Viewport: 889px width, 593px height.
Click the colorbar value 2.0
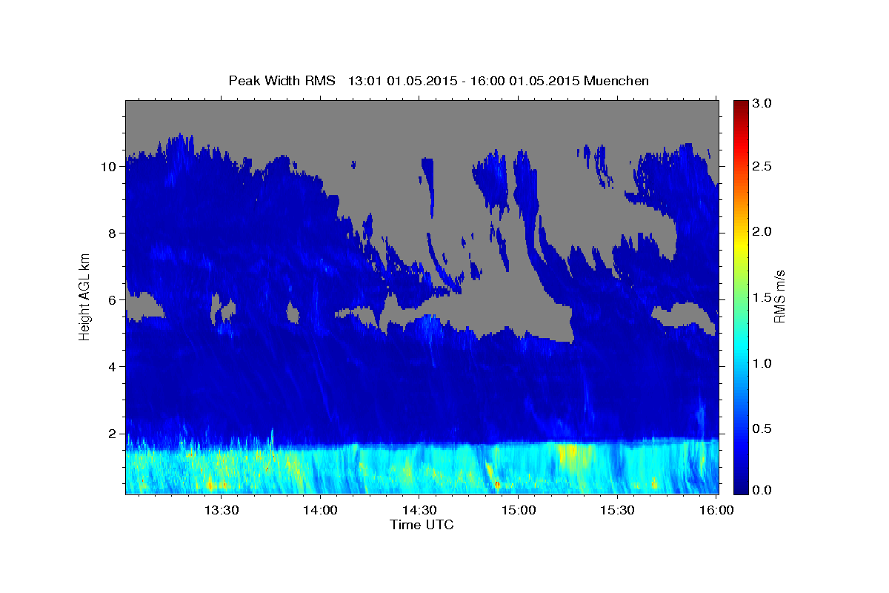click(763, 231)
